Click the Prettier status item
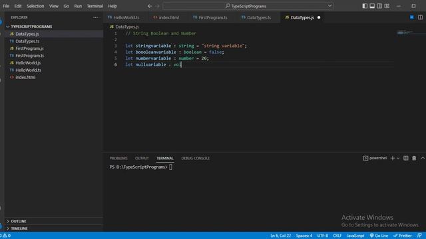 click(x=402, y=236)
